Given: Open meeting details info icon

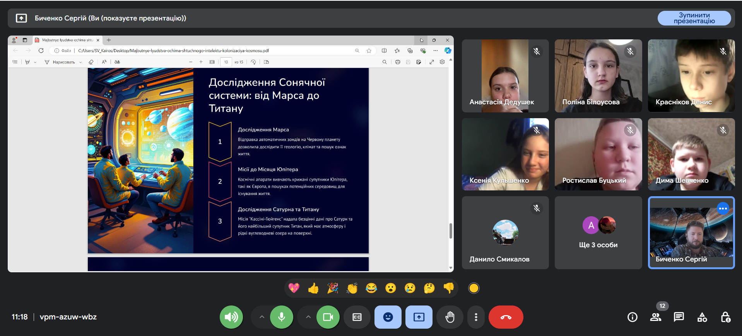Looking at the screenshot, I should [632, 317].
